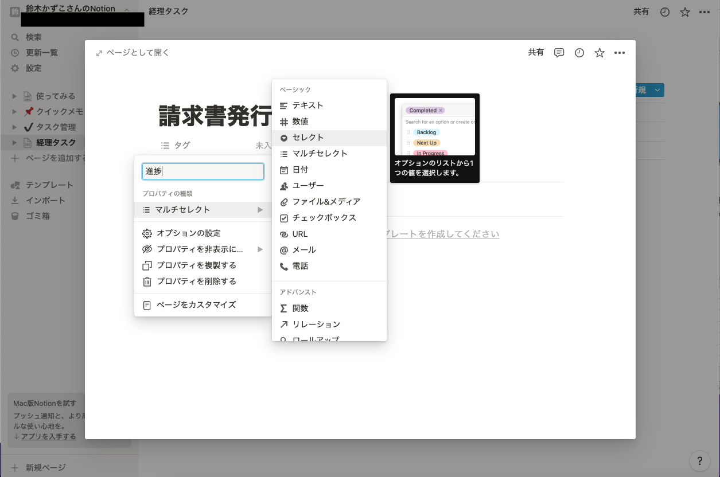Screen dimensions: 720x477
Task: Open the dropdown arrow next to the blue 新規 button
Action: [659, 89]
